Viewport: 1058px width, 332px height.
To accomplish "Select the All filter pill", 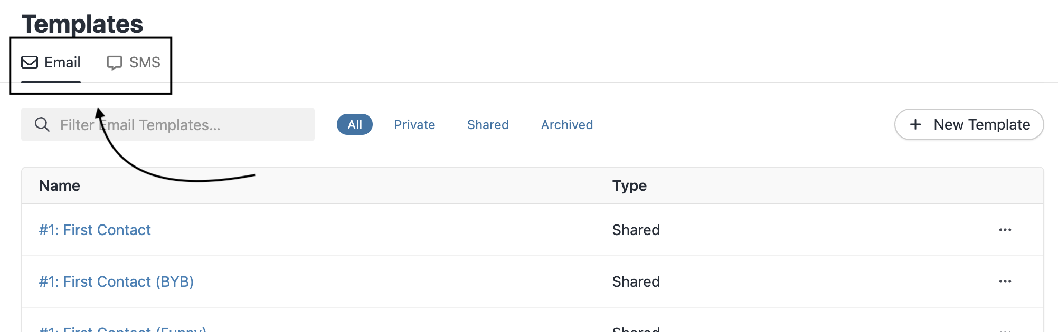I will [x=355, y=125].
